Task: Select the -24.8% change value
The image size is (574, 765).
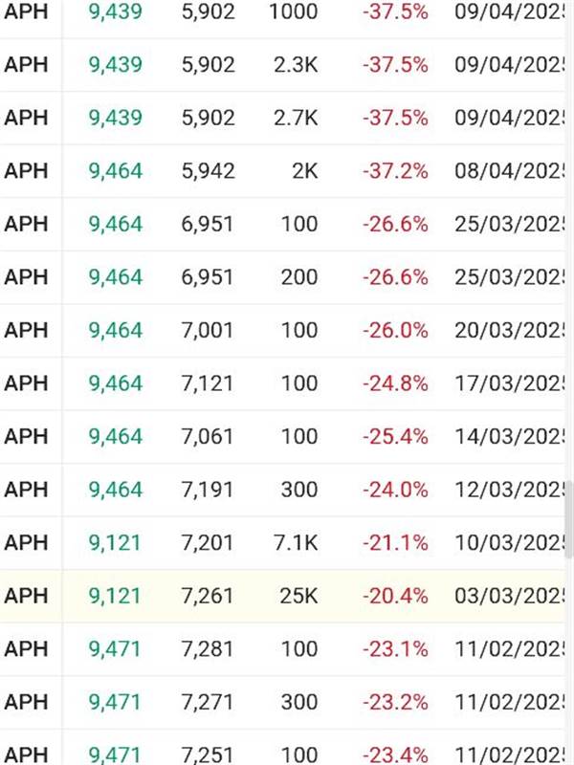Action: point(395,383)
